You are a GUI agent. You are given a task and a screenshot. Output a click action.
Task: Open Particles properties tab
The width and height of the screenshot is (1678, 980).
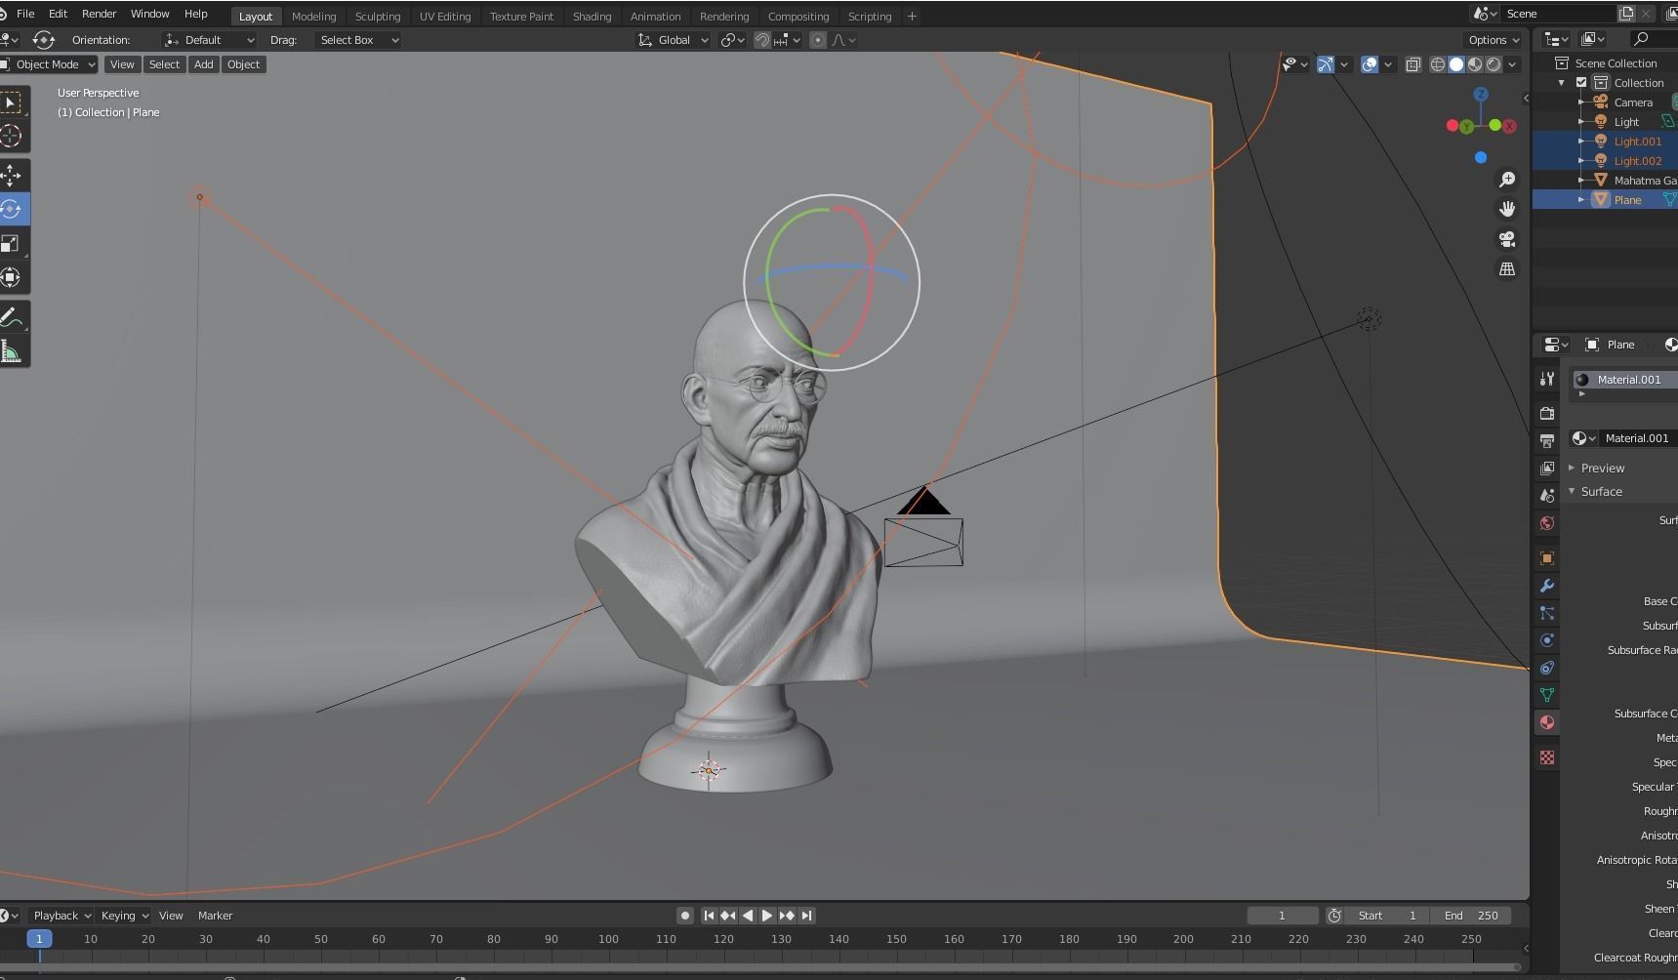coord(1547,613)
